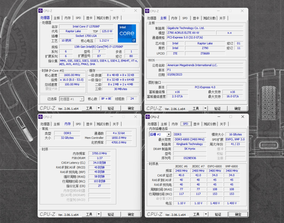Click 工具 button in processor window
The height and width of the screenshot is (223, 284).
[x=89, y=108]
